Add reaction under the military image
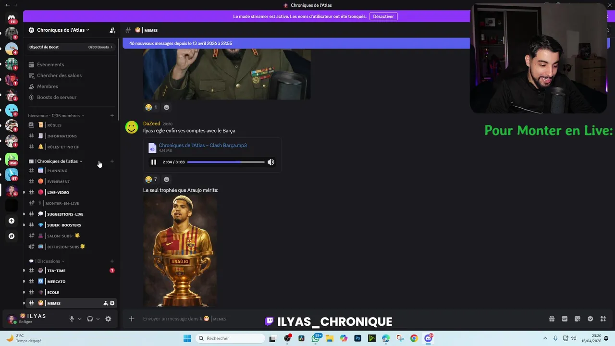This screenshot has width=615, height=346. click(x=166, y=107)
